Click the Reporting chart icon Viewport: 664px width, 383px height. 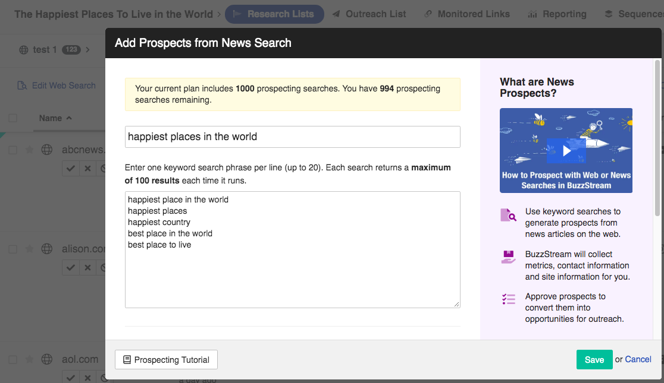[x=533, y=14]
